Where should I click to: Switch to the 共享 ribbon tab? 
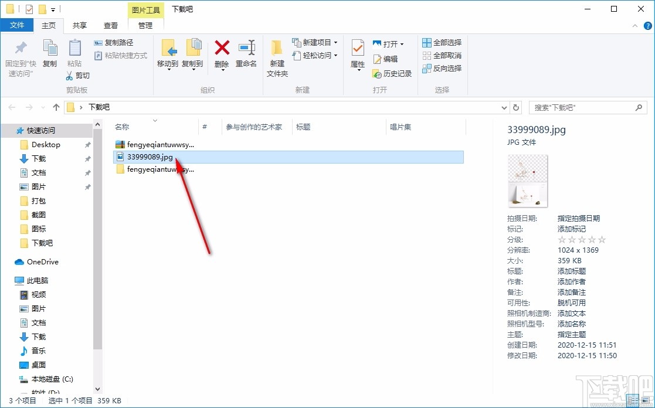[x=79, y=25]
